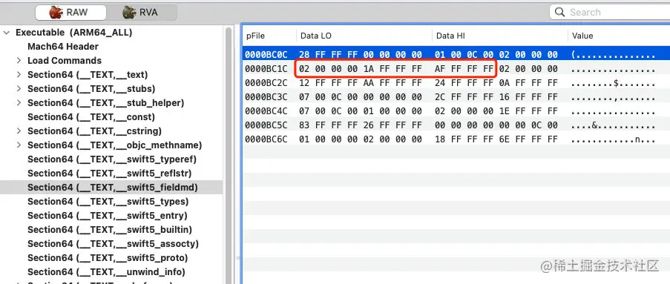Click the magnifier icon in Search
The height and width of the screenshot is (284, 670).
click(x=559, y=12)
